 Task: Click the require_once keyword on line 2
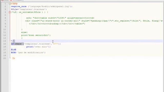coord(19,6)
